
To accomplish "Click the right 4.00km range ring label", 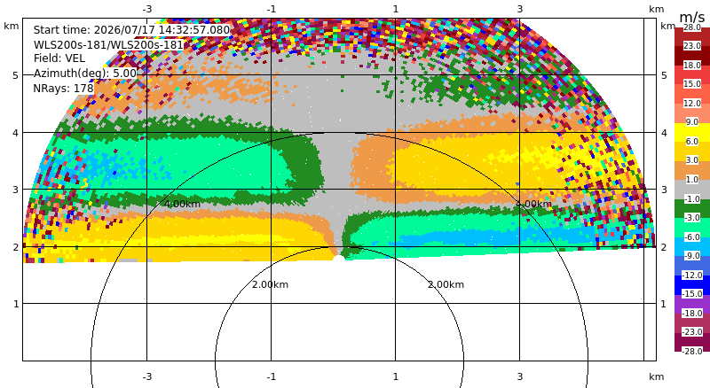I will tap(534, 204).
